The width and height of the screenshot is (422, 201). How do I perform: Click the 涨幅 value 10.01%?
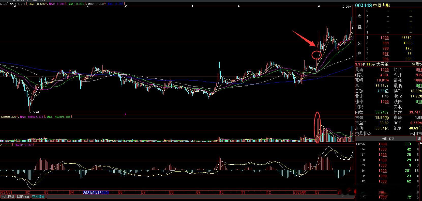point(383,80)
